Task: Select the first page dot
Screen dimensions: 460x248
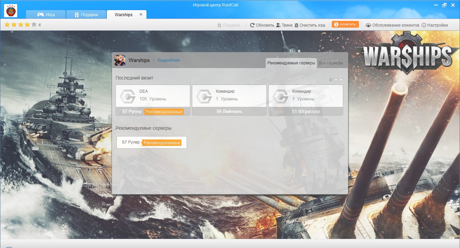Action: pos(331,80)
